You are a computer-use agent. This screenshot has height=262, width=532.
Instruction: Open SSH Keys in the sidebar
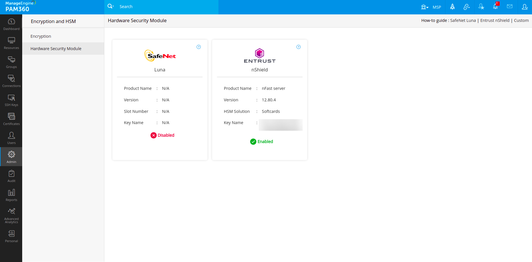11,100
